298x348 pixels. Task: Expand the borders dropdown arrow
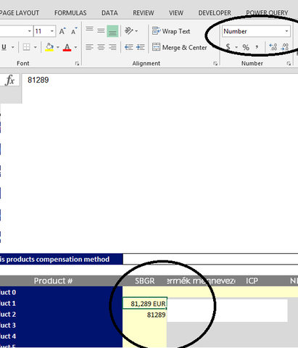(x=36, y=47)
